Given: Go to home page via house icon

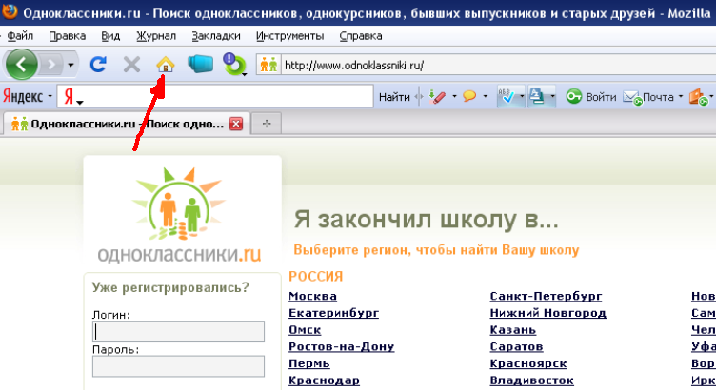Looking at the screenshot, I should coord(166,65).
